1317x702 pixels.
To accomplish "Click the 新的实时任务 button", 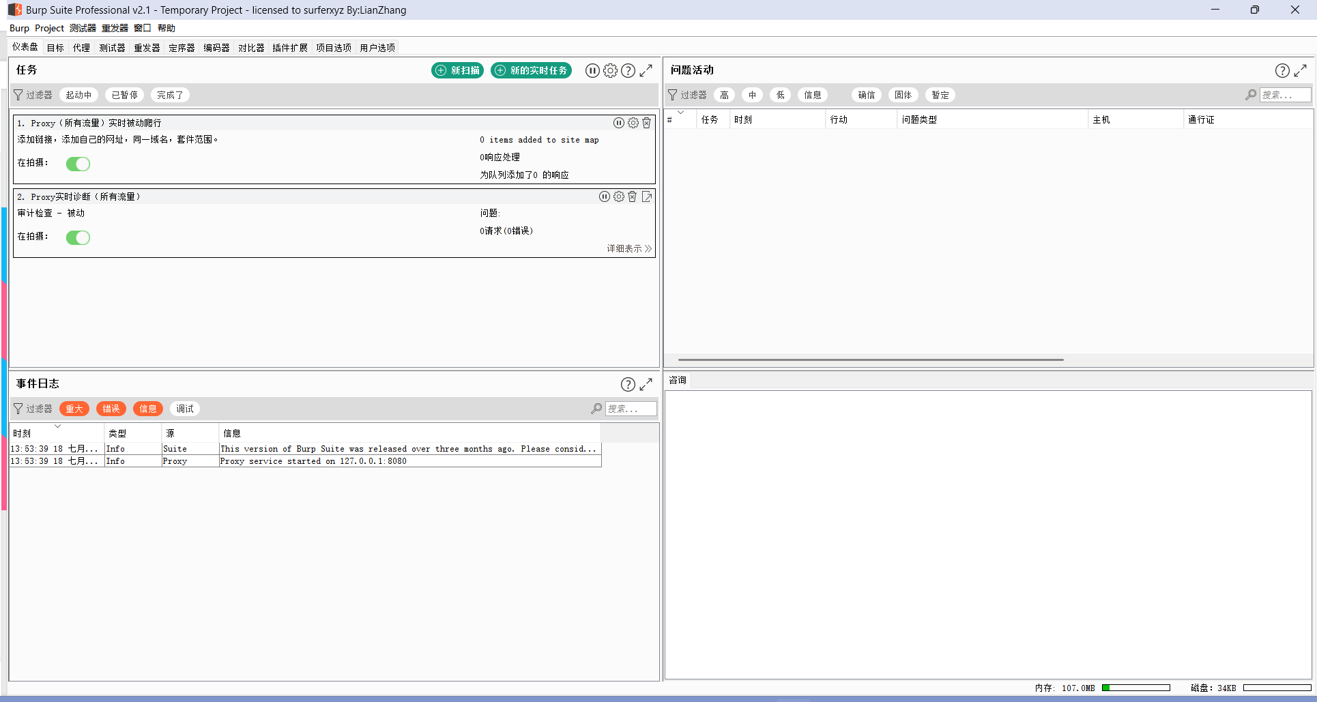I will (x=532, y=70).
